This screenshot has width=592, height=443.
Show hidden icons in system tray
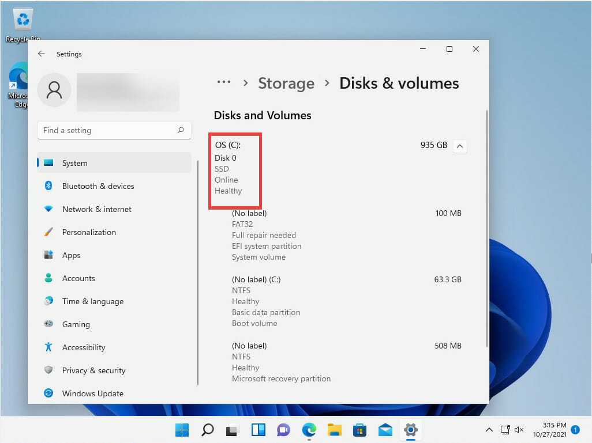pos(489,430)
